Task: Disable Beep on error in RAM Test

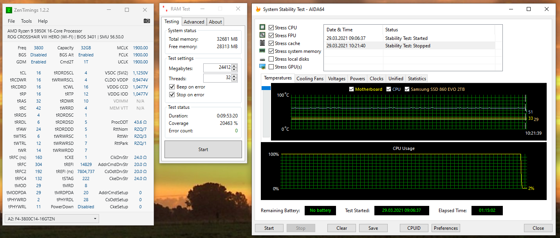Action: [x=172, y=87]
